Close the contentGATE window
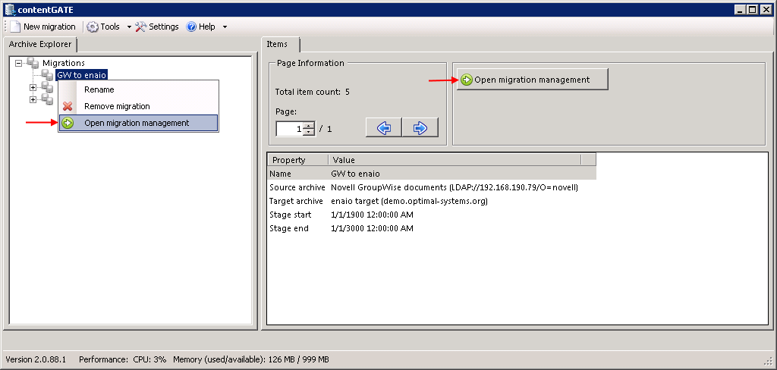The height and width of the screenshot is (370, 777). click(766, 9)
